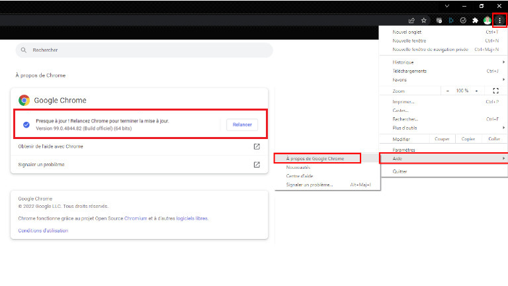Screen dimensions: 508x286
Task: Open Téléchargements from menu
Action: 443,71
